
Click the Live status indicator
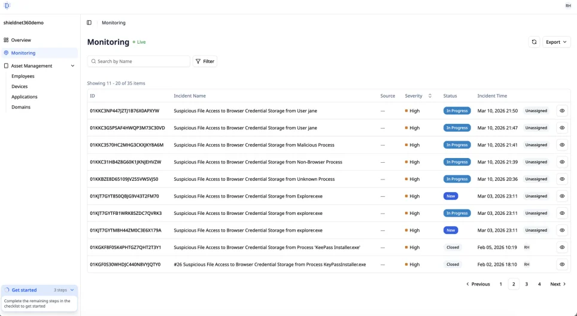139,42
